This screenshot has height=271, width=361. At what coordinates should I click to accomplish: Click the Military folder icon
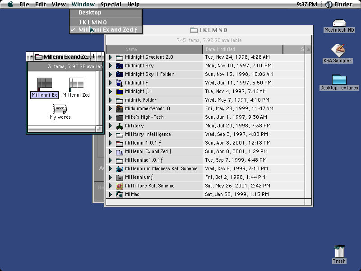click(x=119, y=126)
